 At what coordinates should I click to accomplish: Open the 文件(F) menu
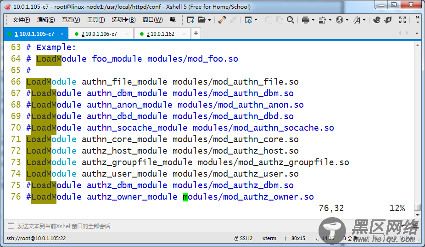point(22,20)
